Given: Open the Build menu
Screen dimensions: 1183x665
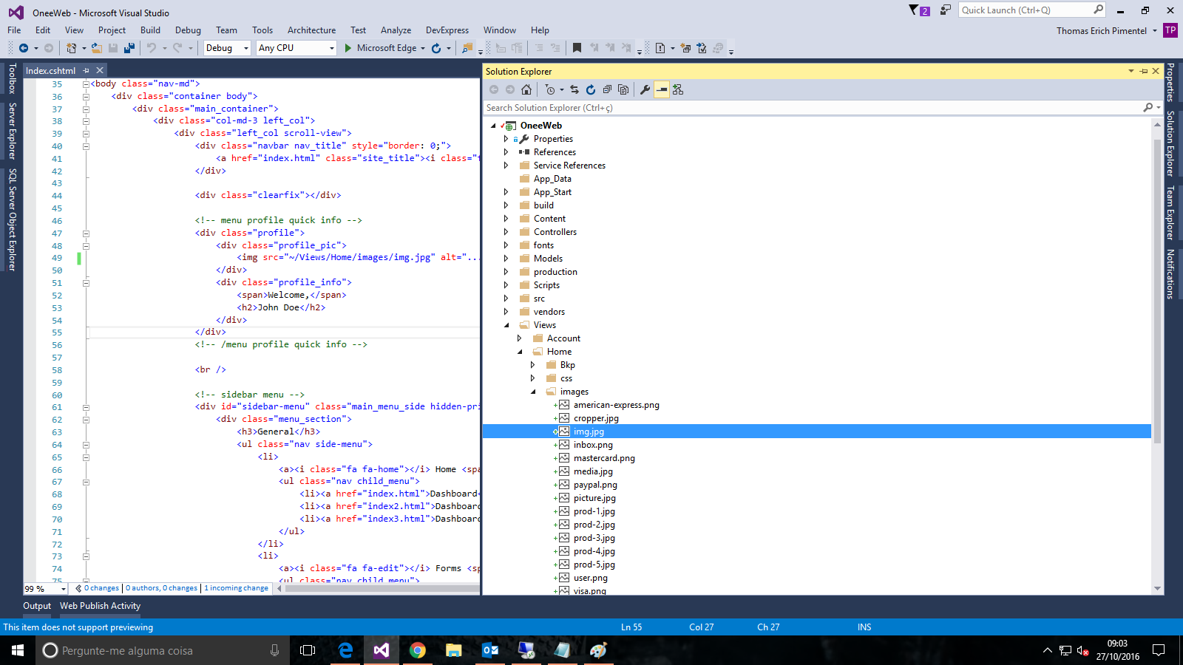Looking at the screenshot, I should coord(150,30).
